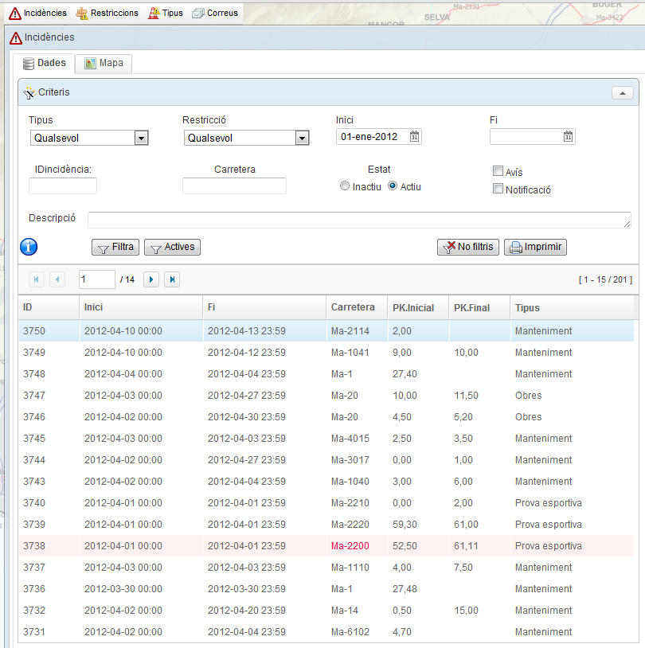Click the Filtra button
Viewport: 645px width, 648px height.
115,247
